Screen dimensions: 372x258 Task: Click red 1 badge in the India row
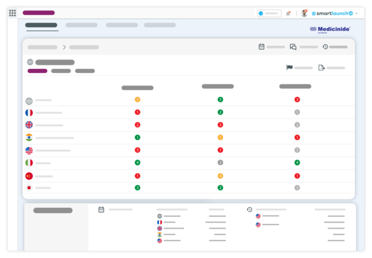click(297, 138)
